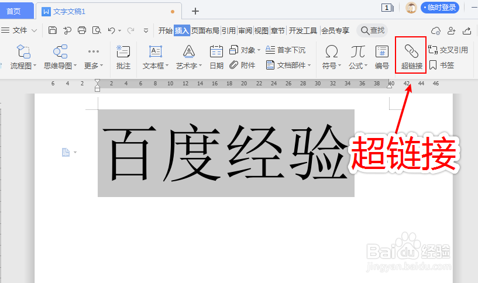The image size is (478, 283).
Task: Click the collaborate add-user icon
Action: (451, 30)
